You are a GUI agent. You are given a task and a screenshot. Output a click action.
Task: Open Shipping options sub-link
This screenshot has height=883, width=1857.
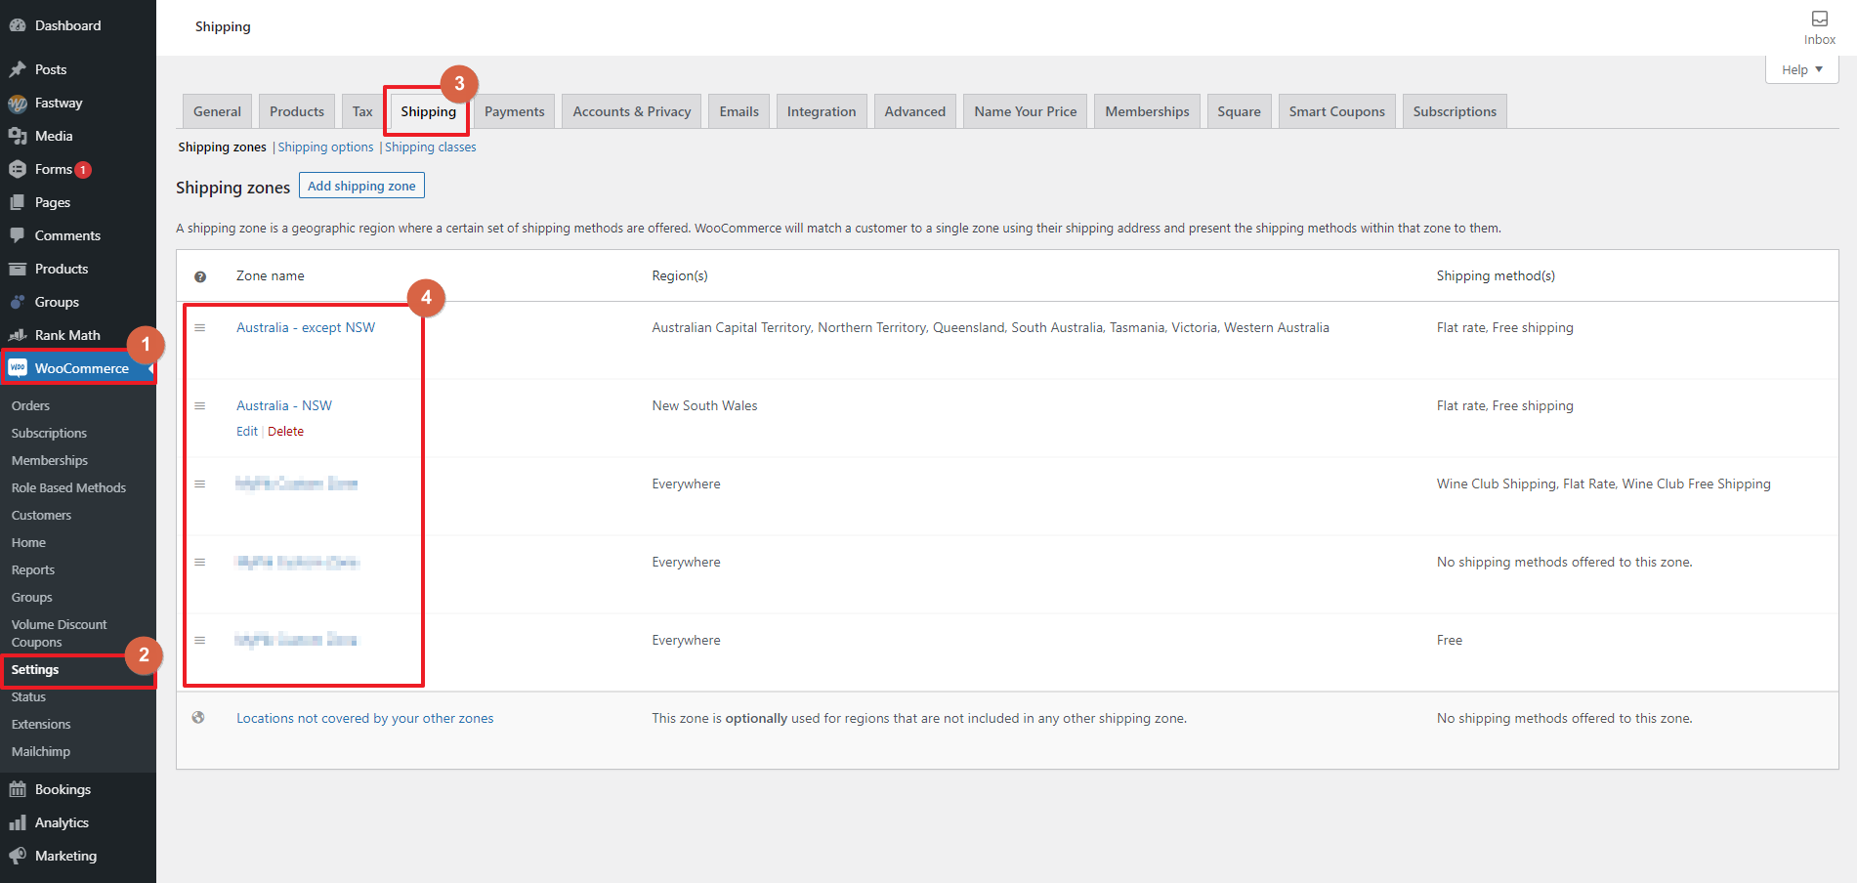[325, 147]
